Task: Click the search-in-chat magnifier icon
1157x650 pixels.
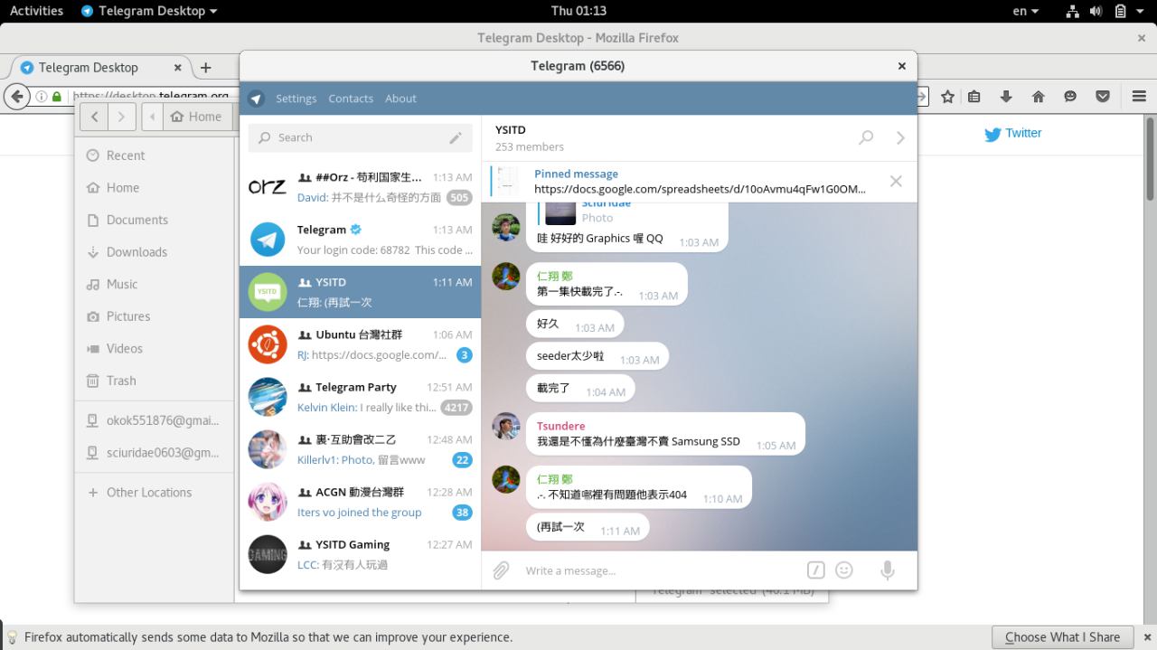Action: [x=866, y=137]
